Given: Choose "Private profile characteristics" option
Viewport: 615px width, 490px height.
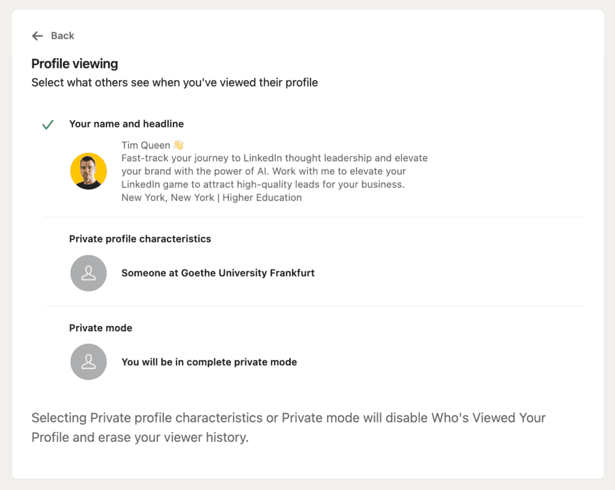Looking at the screenshot, I should tap(140, 239).
